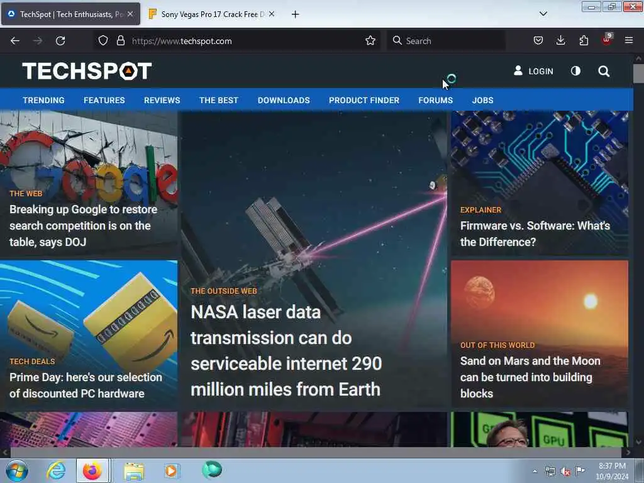Bookmark this page with the star icon
The width and height of the screenshot is (644, 483).
(x=370, y=40)
